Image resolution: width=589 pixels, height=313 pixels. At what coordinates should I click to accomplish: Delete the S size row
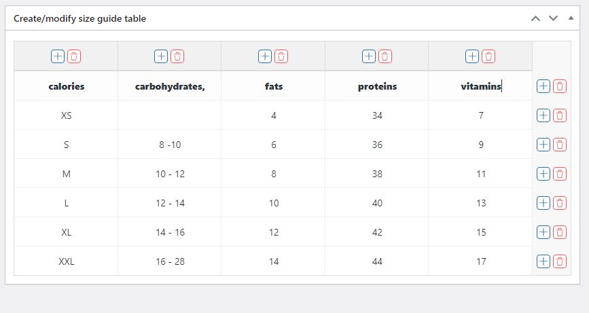coord(560,145)
